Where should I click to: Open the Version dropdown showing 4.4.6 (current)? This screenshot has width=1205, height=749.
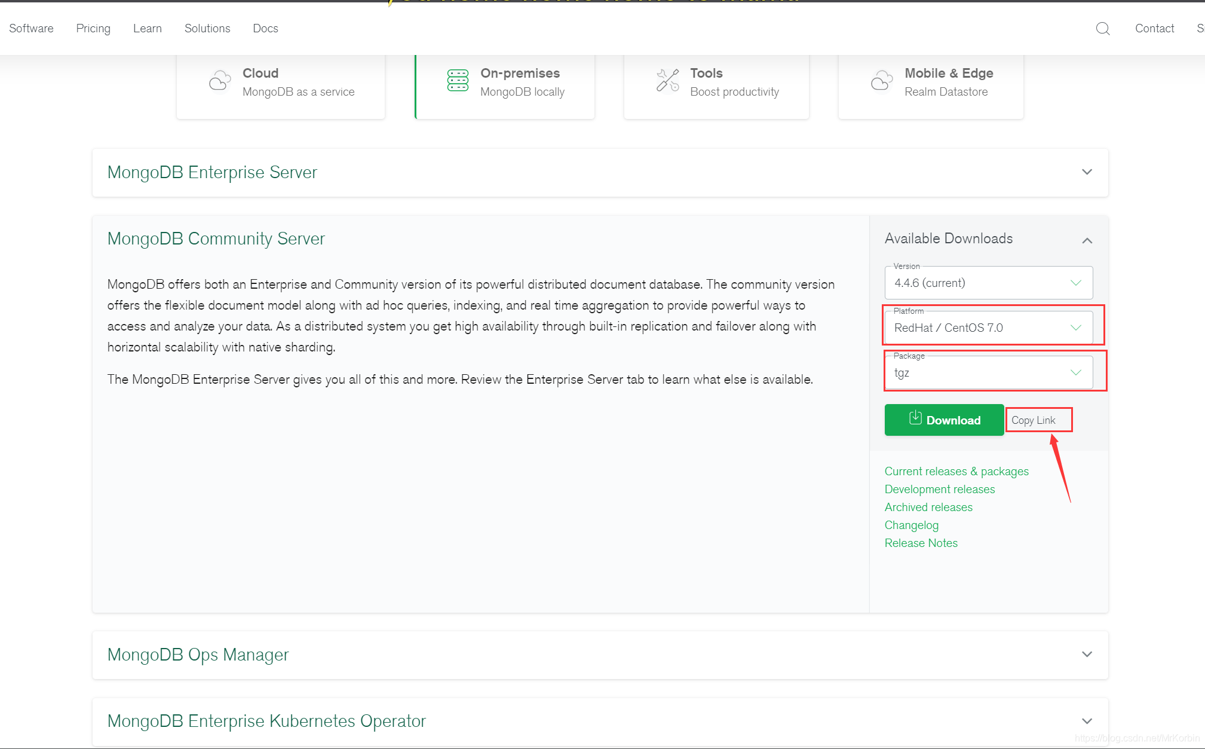989,283
